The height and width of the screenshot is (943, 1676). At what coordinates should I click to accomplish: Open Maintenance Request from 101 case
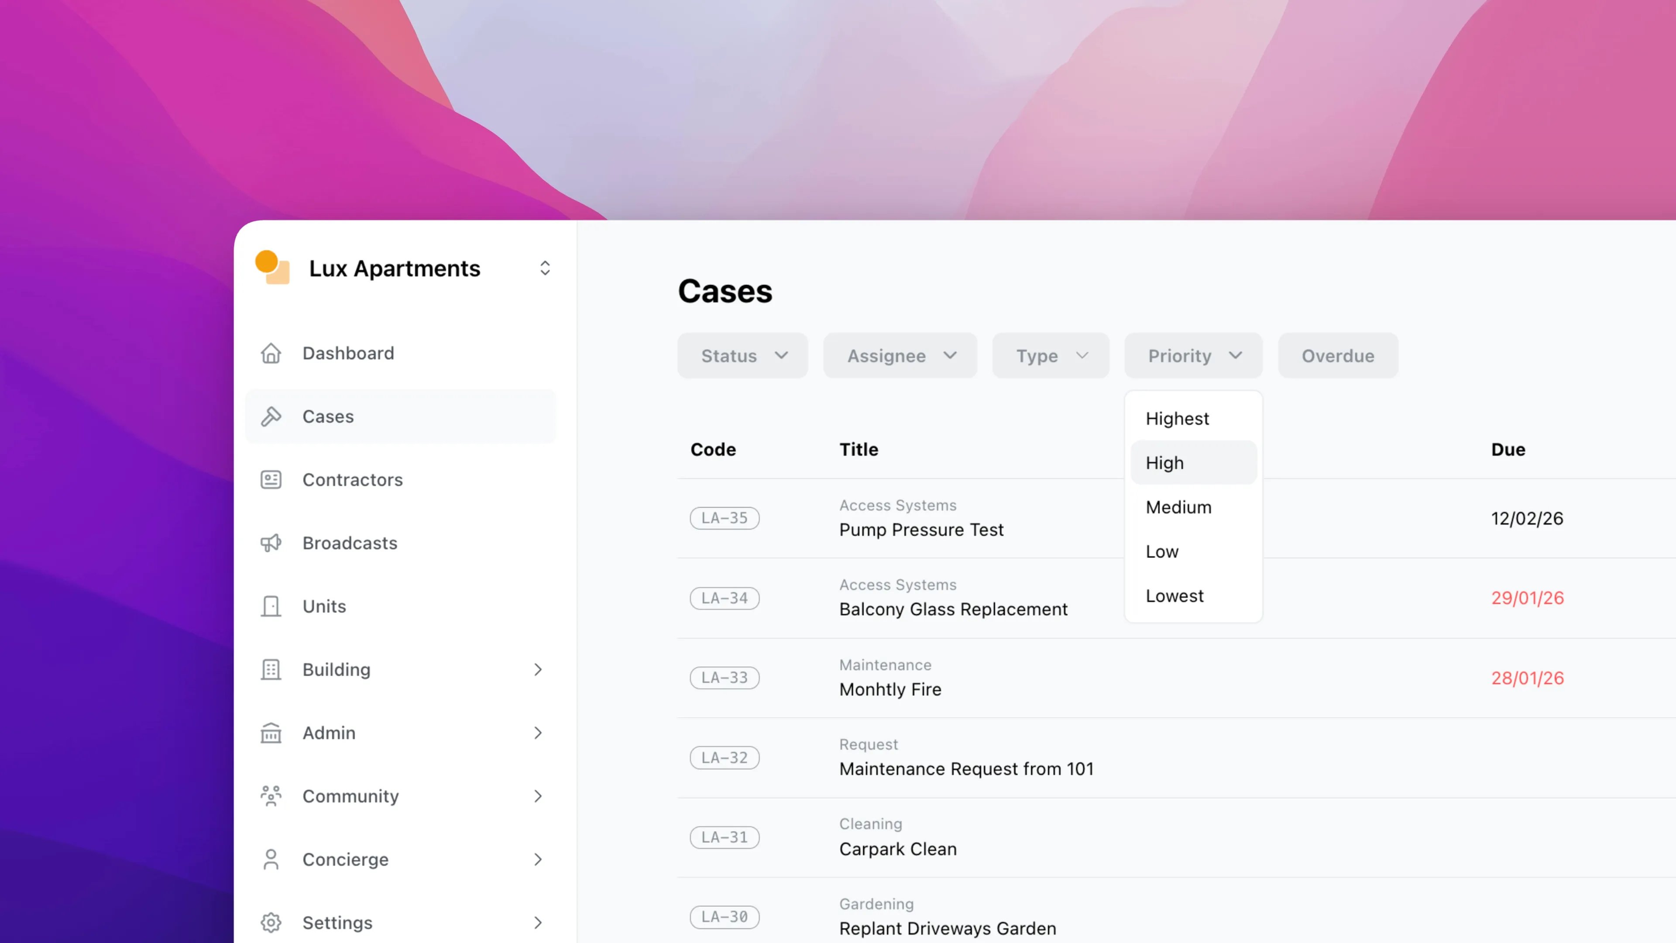[x=966, y=768]
